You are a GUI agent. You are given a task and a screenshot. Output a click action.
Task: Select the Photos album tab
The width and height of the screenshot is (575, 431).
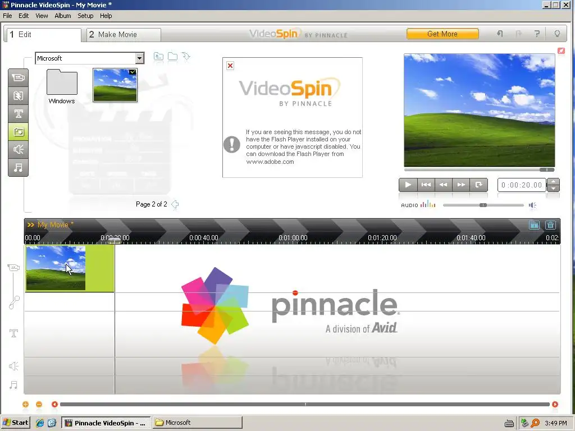19,131
